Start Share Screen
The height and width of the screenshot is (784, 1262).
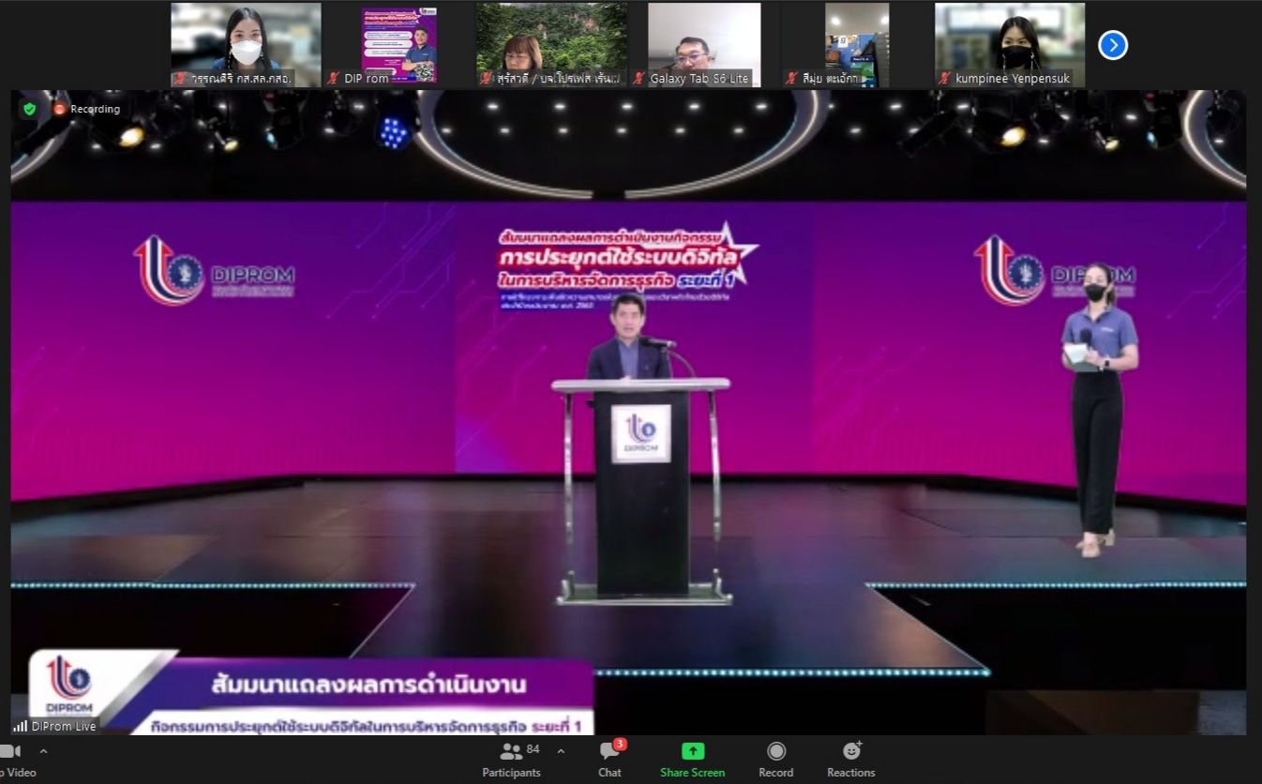tap(692, 759)
